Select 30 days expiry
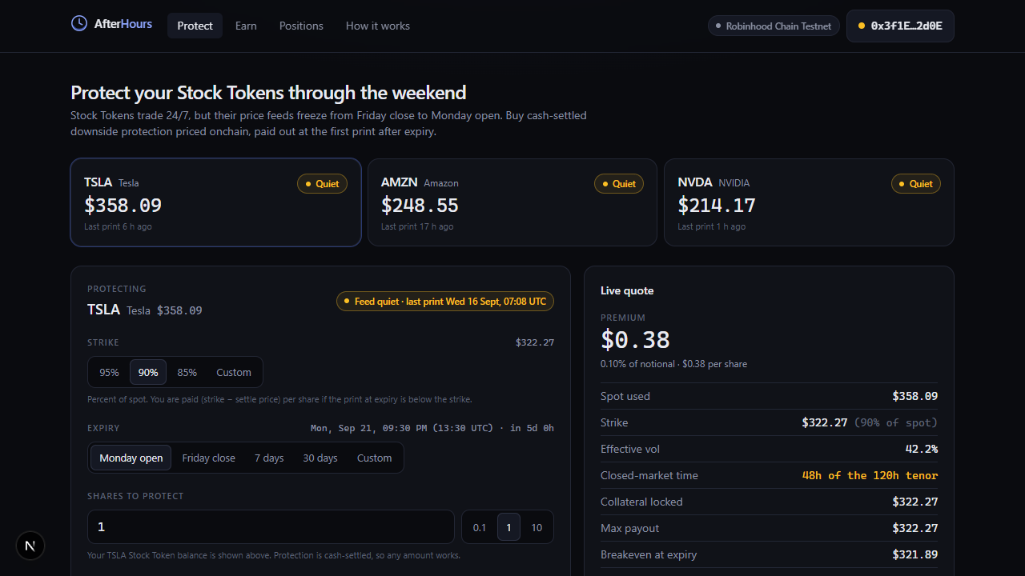The width and height of the screenshot is (1025, 576). (x=320, y=458)
